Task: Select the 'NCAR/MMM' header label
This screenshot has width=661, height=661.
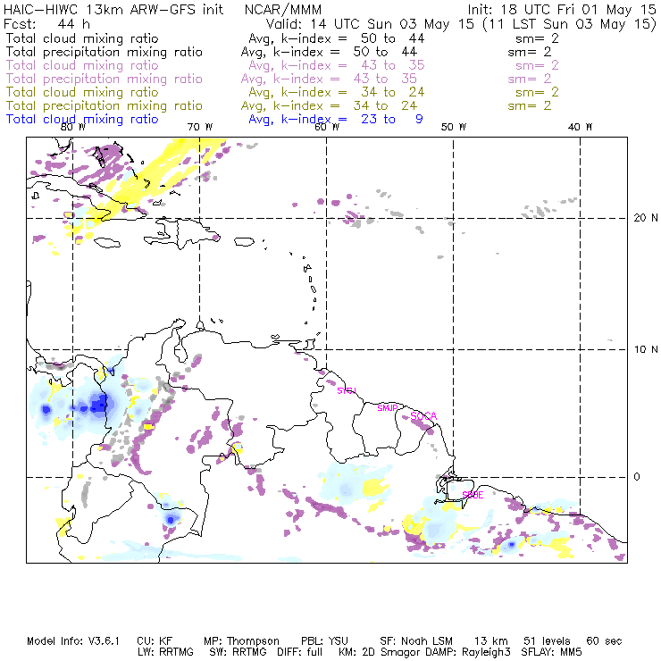Action: (283, 10)
